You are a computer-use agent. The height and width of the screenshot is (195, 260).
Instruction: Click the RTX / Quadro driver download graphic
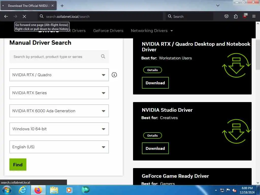tap(236, 65)
